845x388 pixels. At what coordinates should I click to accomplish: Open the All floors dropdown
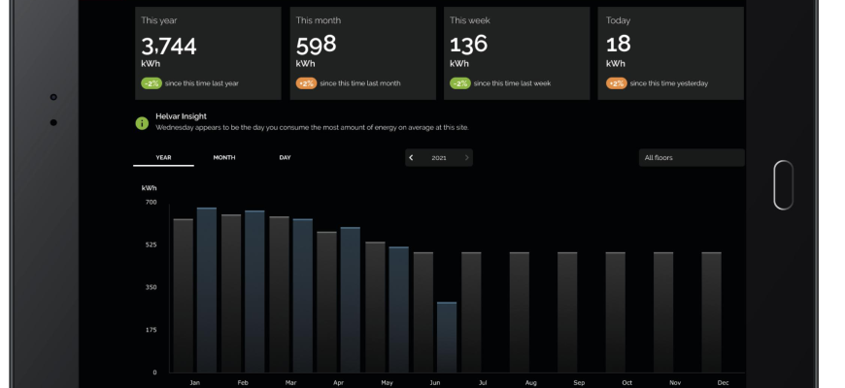tap(691, 157)
